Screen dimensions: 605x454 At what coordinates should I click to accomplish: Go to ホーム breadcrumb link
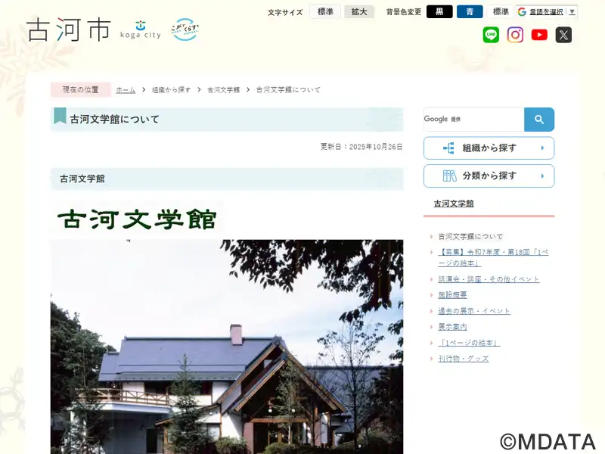click(x=126, y=90)
